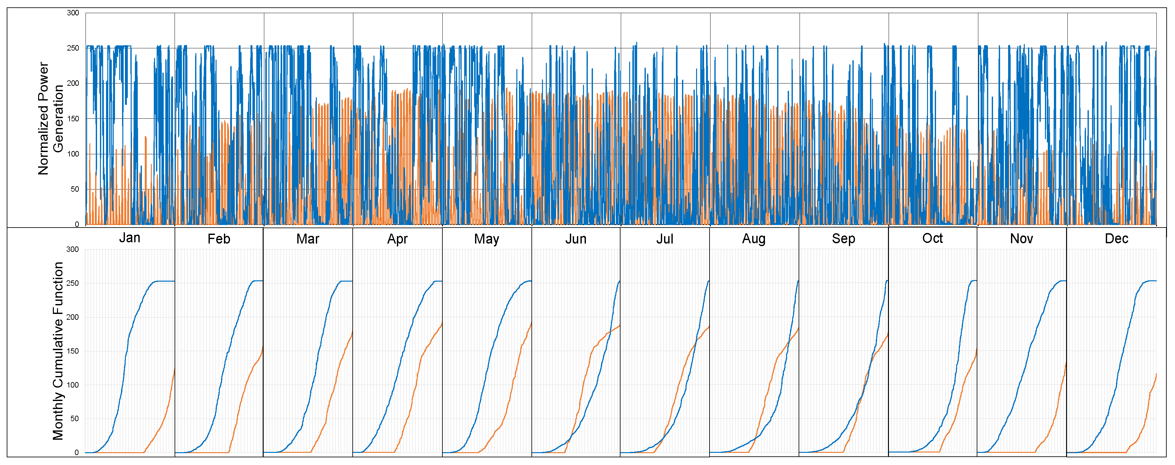Click the 200 tick on bottom chart
The height and width of the screenshot is (465, 1175).
click(72, 317)
